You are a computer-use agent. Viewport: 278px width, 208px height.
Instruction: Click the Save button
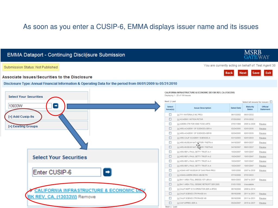256,73
